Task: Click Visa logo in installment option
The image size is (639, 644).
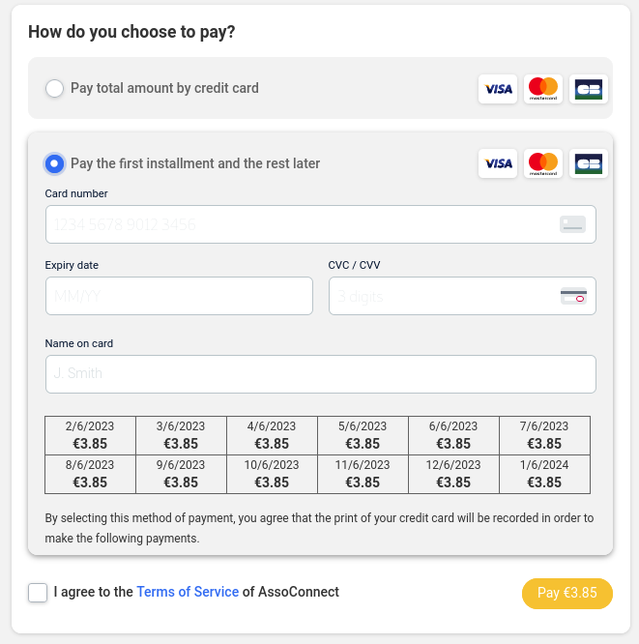Action: pyautogui.click(x=498, y=163)
